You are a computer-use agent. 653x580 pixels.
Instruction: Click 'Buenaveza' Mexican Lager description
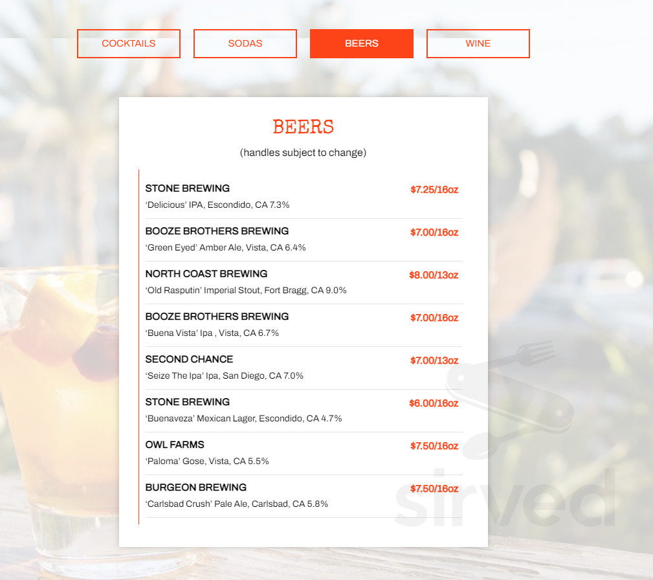click(x=243, y=418)
